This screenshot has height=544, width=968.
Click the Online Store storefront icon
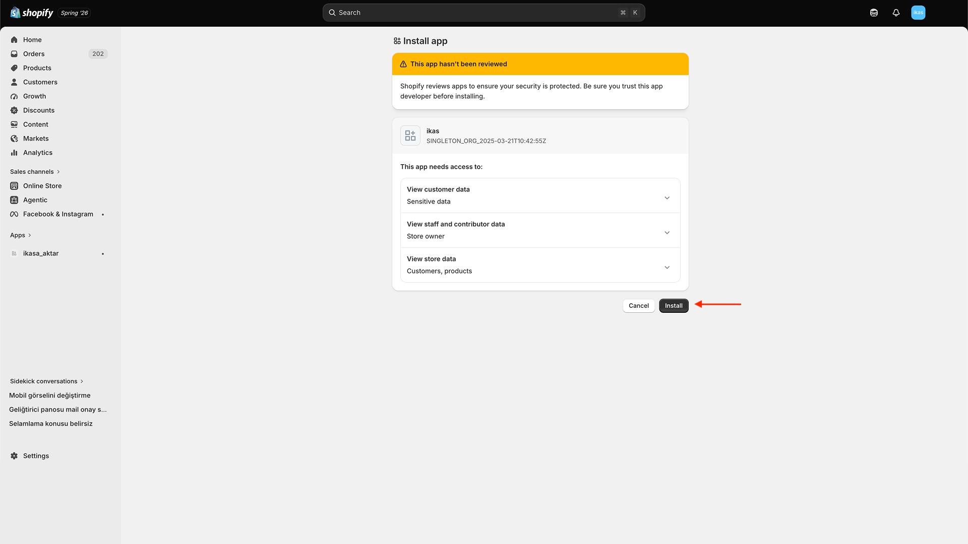(x=14, y=186)
